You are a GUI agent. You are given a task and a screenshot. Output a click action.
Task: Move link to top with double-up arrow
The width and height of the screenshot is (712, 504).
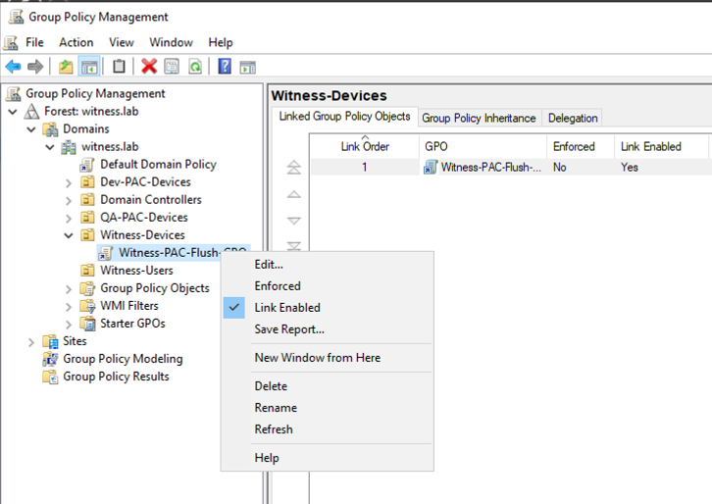293,169
